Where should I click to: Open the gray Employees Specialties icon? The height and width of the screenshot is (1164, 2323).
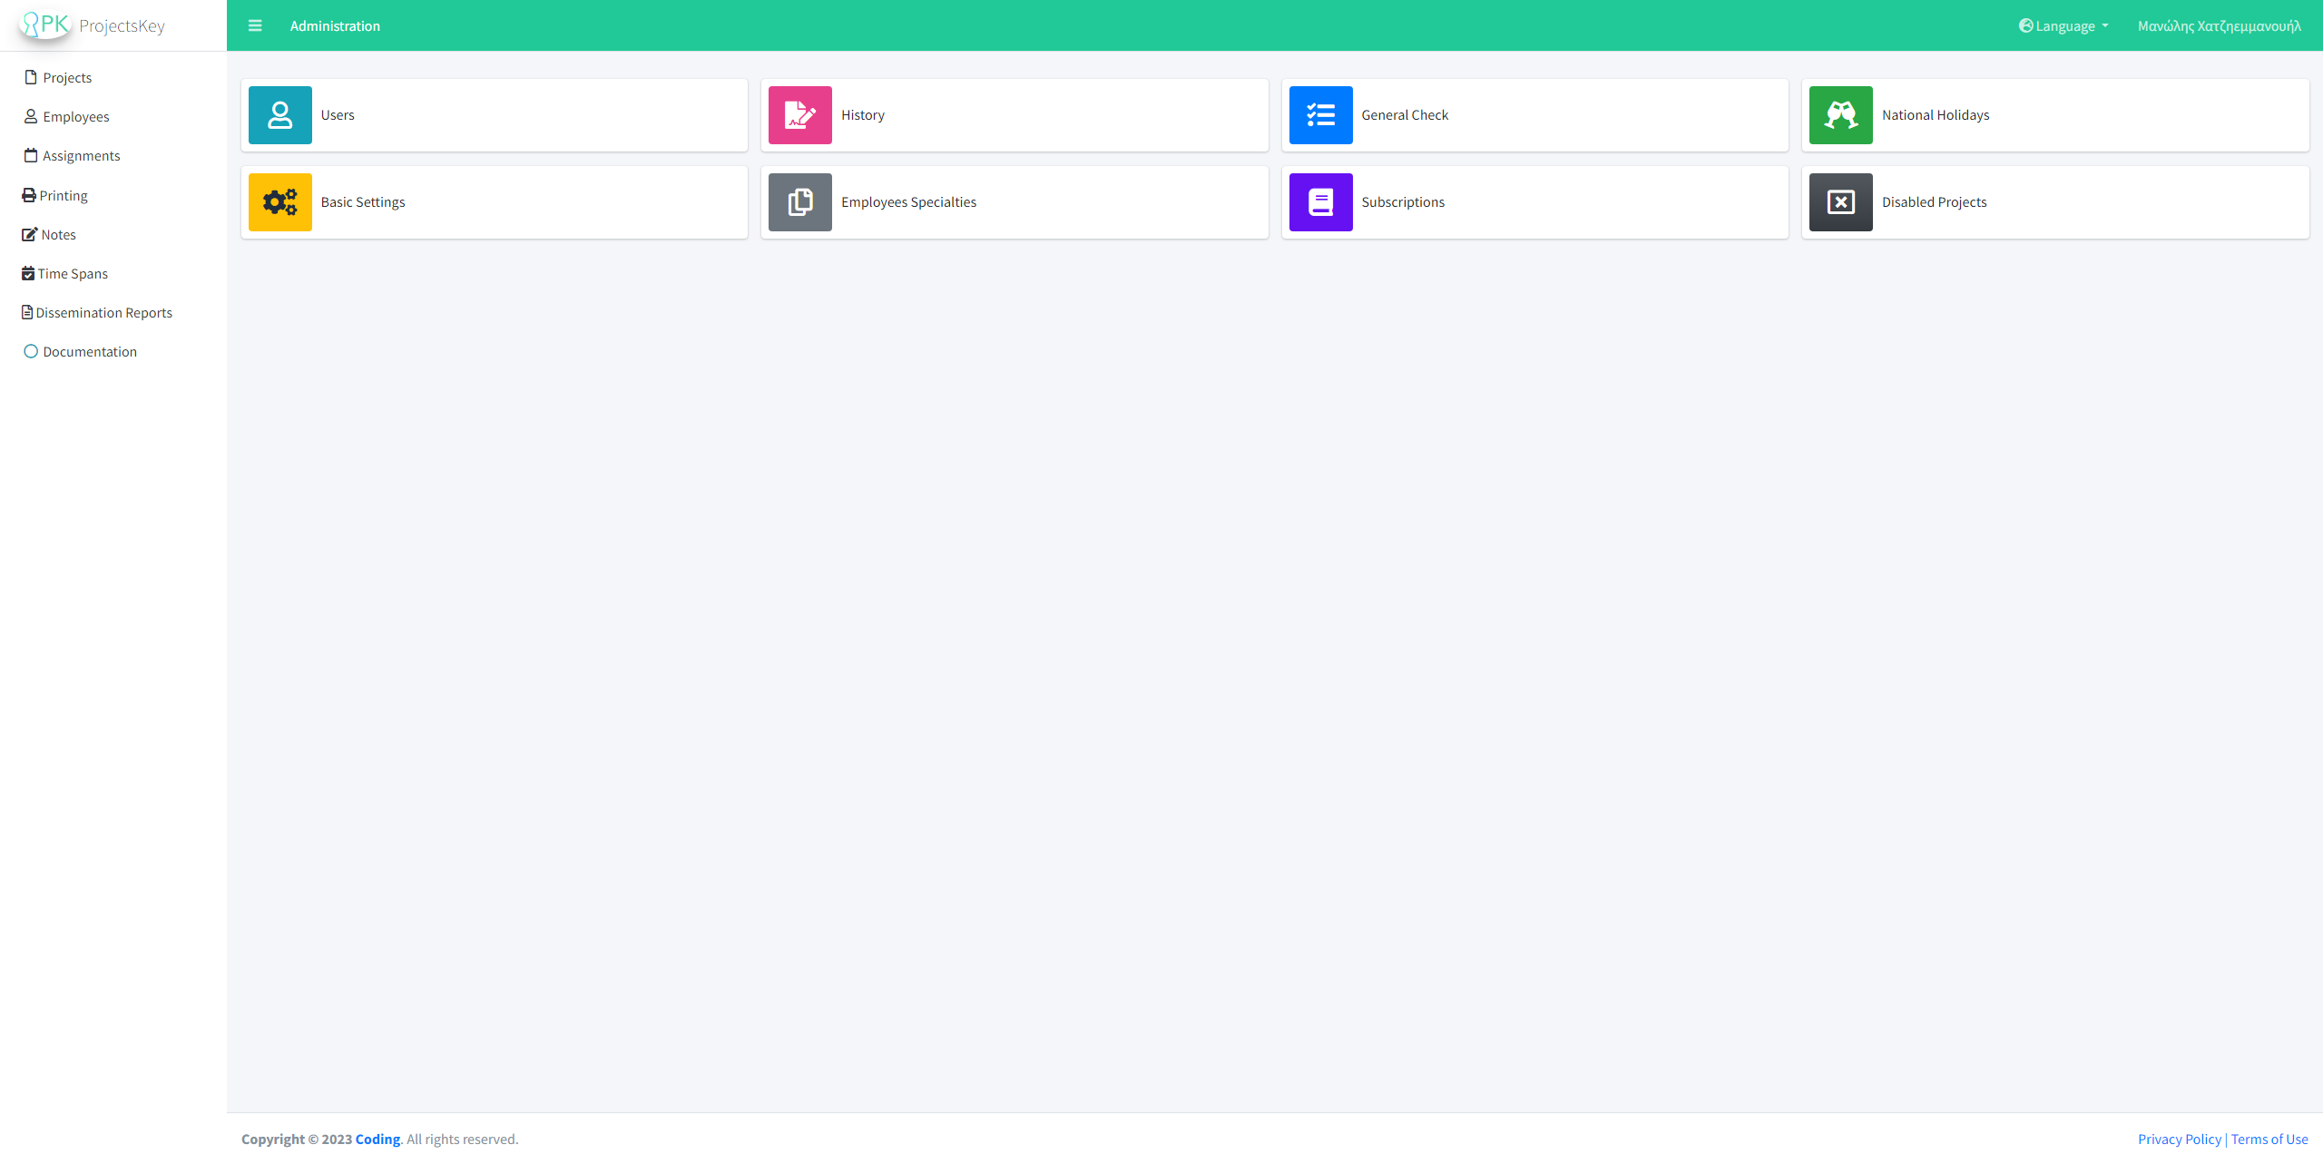[799, 202]
